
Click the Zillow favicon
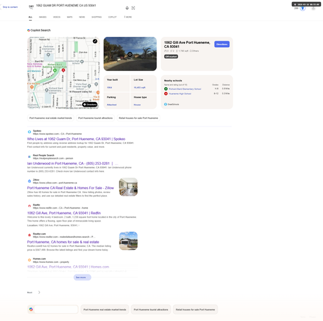[30, 181]
